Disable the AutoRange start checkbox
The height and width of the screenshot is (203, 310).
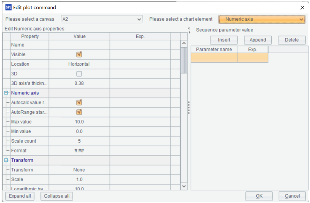(79, 112)
